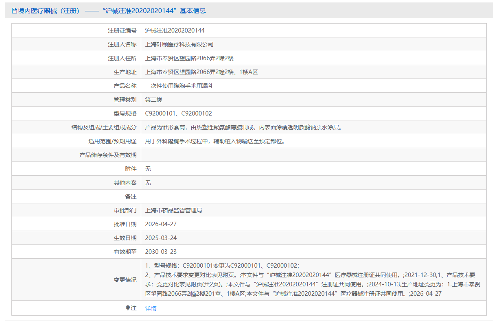The height and width of the screenshot is (325, 499).
Task: Click the 注册证编号 label
Action: [x=122, y=31]
